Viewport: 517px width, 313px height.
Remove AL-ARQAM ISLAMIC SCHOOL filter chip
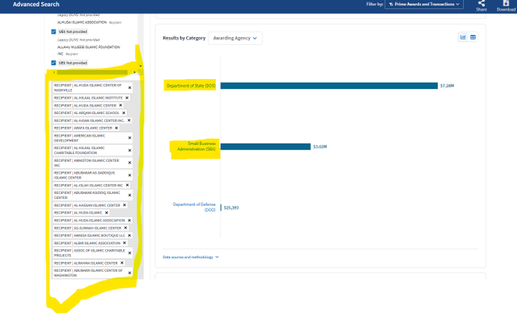124,112
